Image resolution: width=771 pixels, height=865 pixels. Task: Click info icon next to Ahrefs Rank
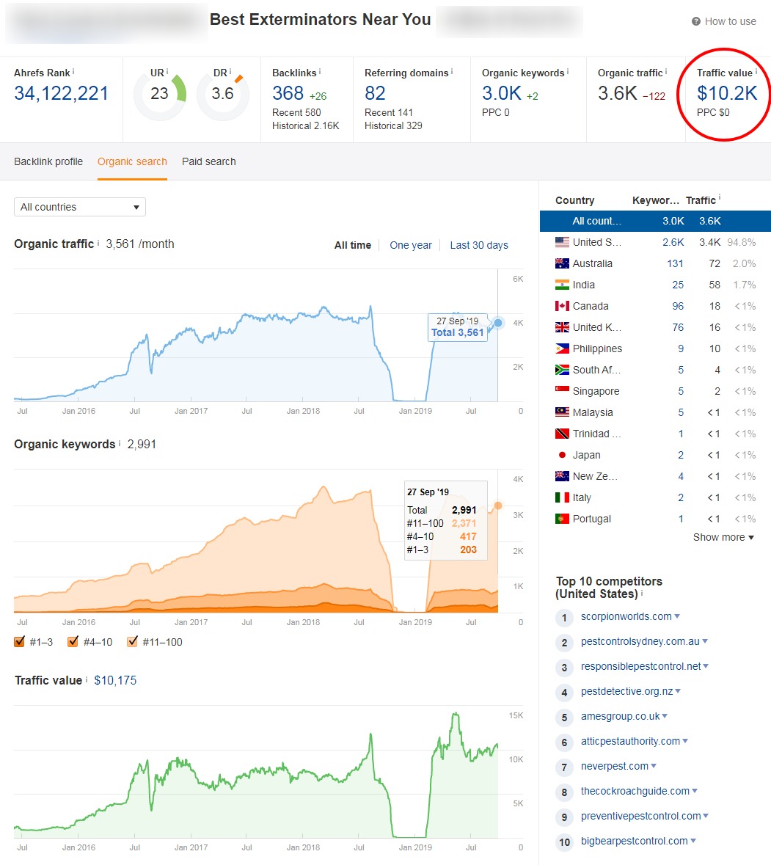point(73,72)
